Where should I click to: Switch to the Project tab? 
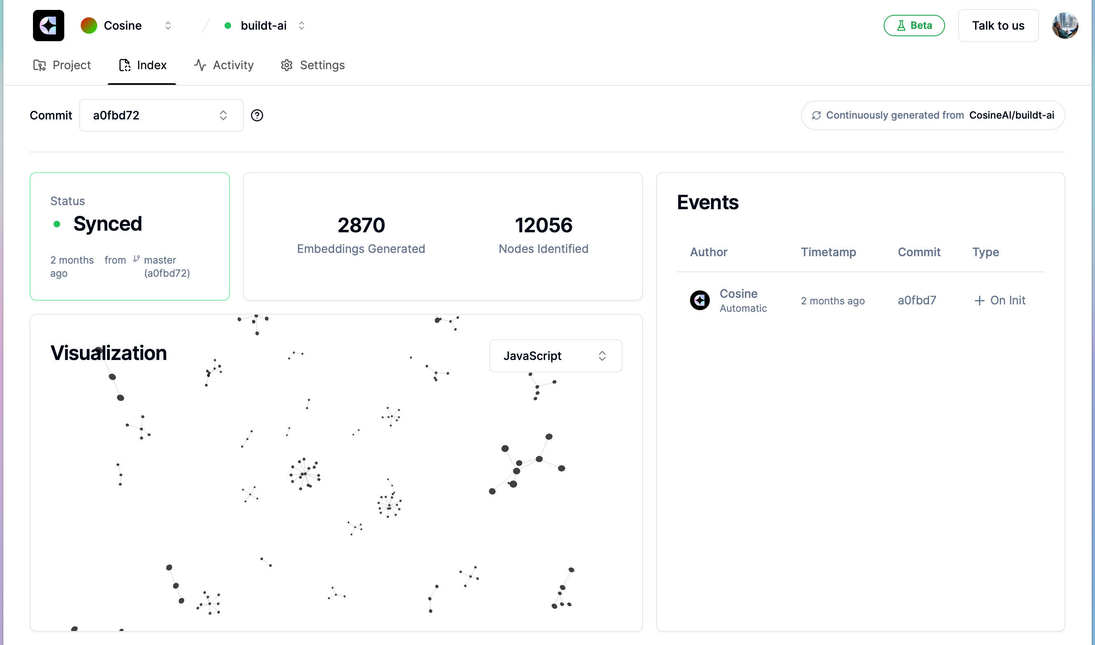tap(62, 65)
